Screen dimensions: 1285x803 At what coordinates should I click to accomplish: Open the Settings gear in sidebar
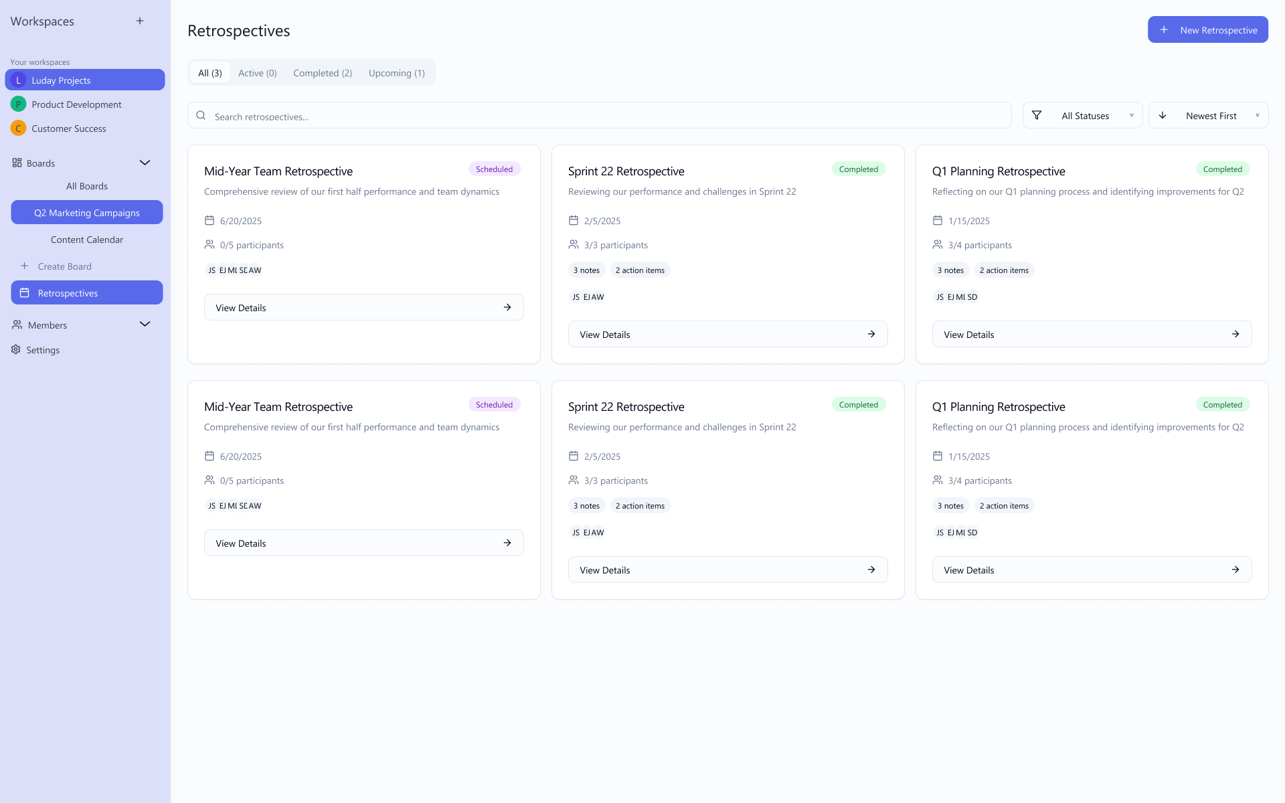(x=15, y=349)
